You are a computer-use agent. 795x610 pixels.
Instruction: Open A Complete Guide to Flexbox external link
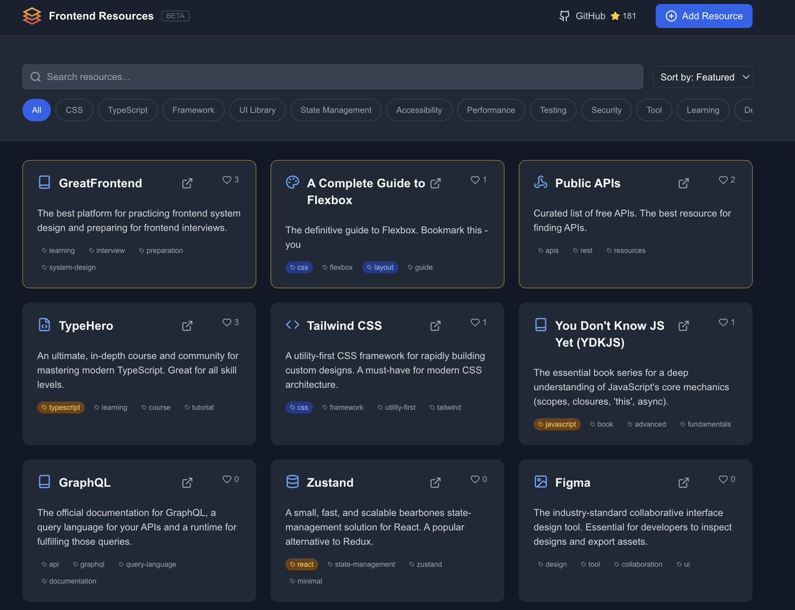coord(435,183)
